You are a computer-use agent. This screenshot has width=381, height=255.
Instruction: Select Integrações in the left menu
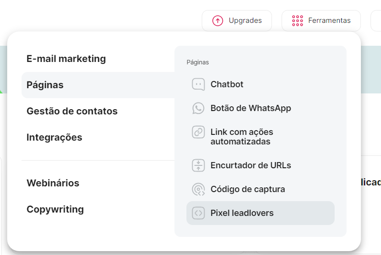click(54, 138)
